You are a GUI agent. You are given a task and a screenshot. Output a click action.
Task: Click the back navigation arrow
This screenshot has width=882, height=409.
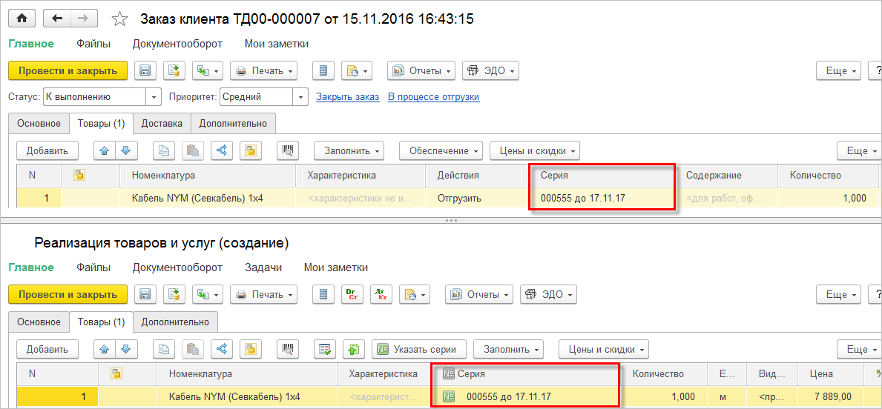[57, 19]
